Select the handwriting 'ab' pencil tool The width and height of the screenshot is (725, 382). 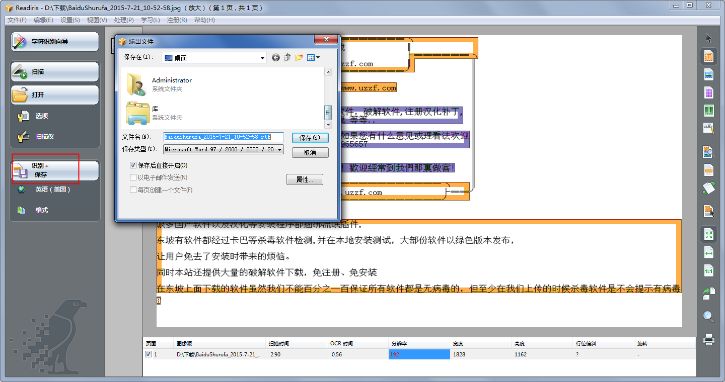709,129
